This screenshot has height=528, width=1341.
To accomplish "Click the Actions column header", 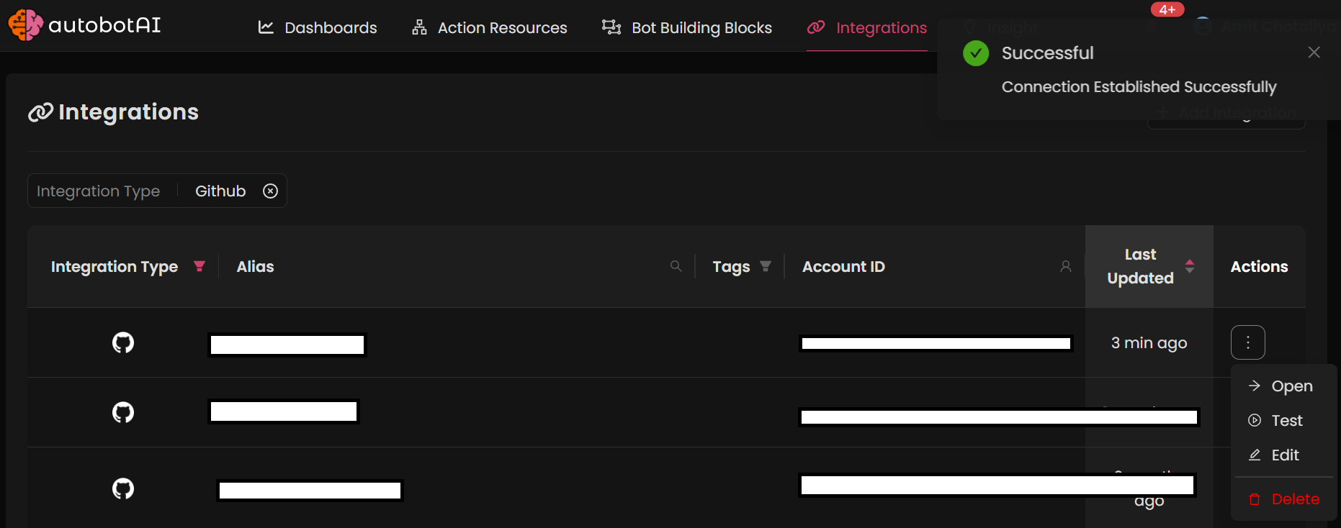I will coord(1259,266).
